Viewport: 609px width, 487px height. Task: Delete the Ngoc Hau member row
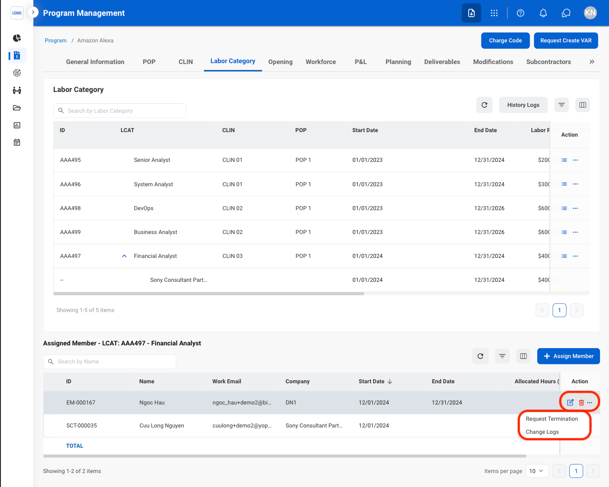pyautogui.click(x=581, y=403)
